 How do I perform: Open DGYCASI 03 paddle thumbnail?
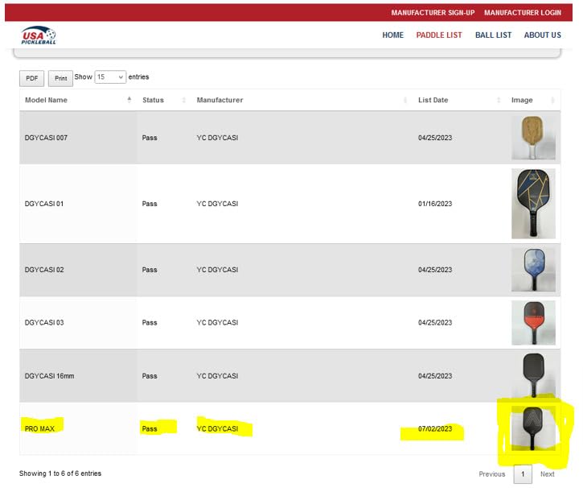(533, 323)
